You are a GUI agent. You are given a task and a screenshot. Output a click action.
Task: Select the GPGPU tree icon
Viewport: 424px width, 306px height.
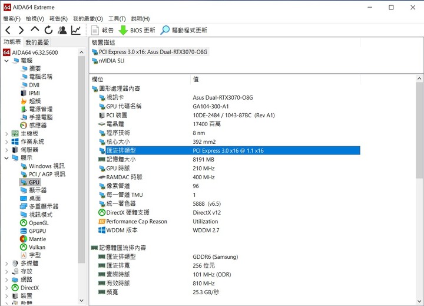[24, 231]
